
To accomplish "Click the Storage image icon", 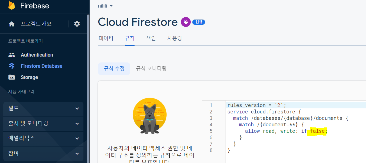I will point(12,77).
